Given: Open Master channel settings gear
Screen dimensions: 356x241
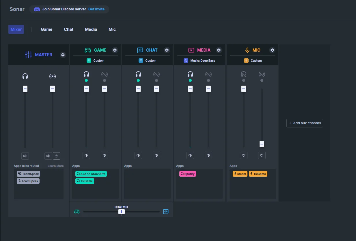Looking at the screenshot, I should pos(63,55).
